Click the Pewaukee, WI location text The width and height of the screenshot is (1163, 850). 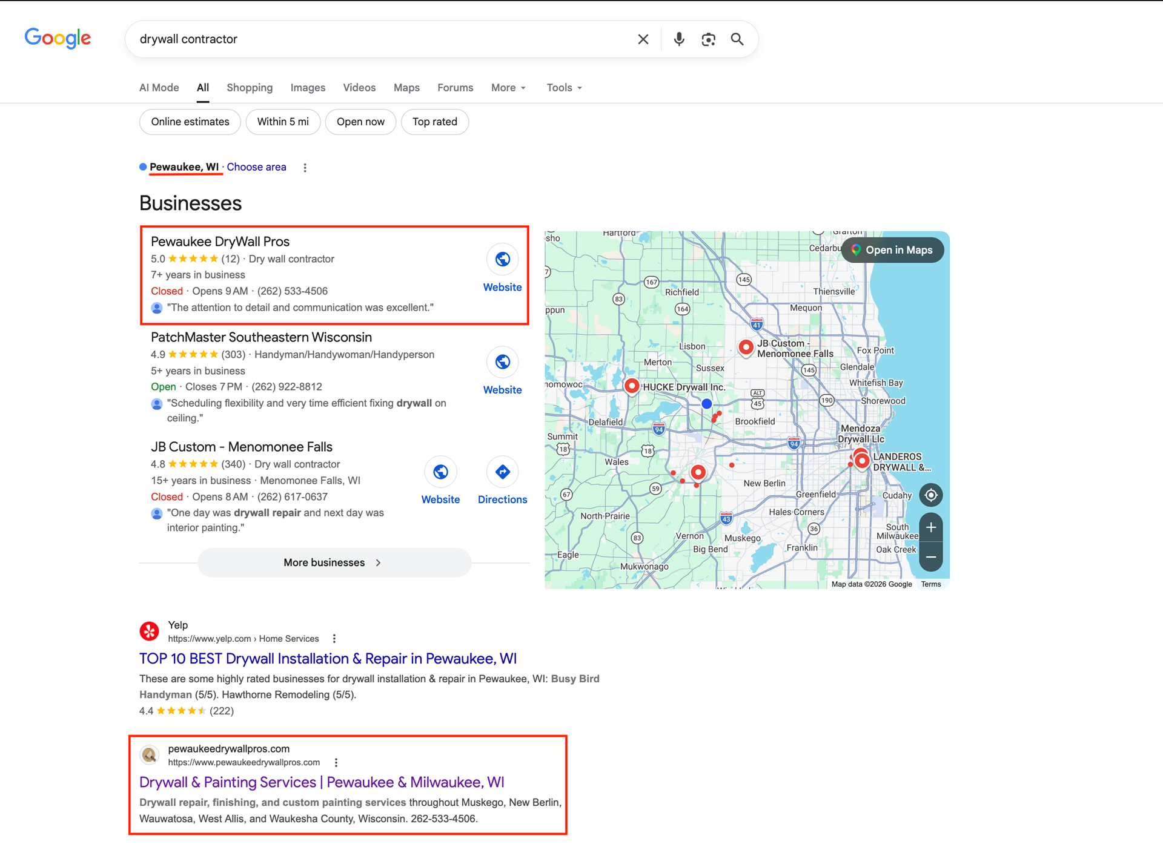184,167
